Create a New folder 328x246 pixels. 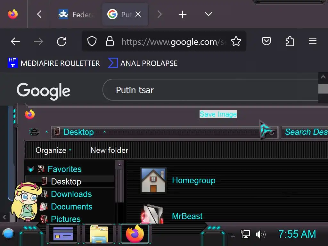pyautogui.click(x=109, y=150)
